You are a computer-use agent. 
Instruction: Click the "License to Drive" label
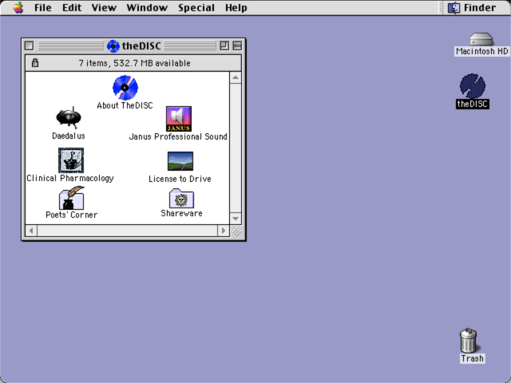point(180,179)
